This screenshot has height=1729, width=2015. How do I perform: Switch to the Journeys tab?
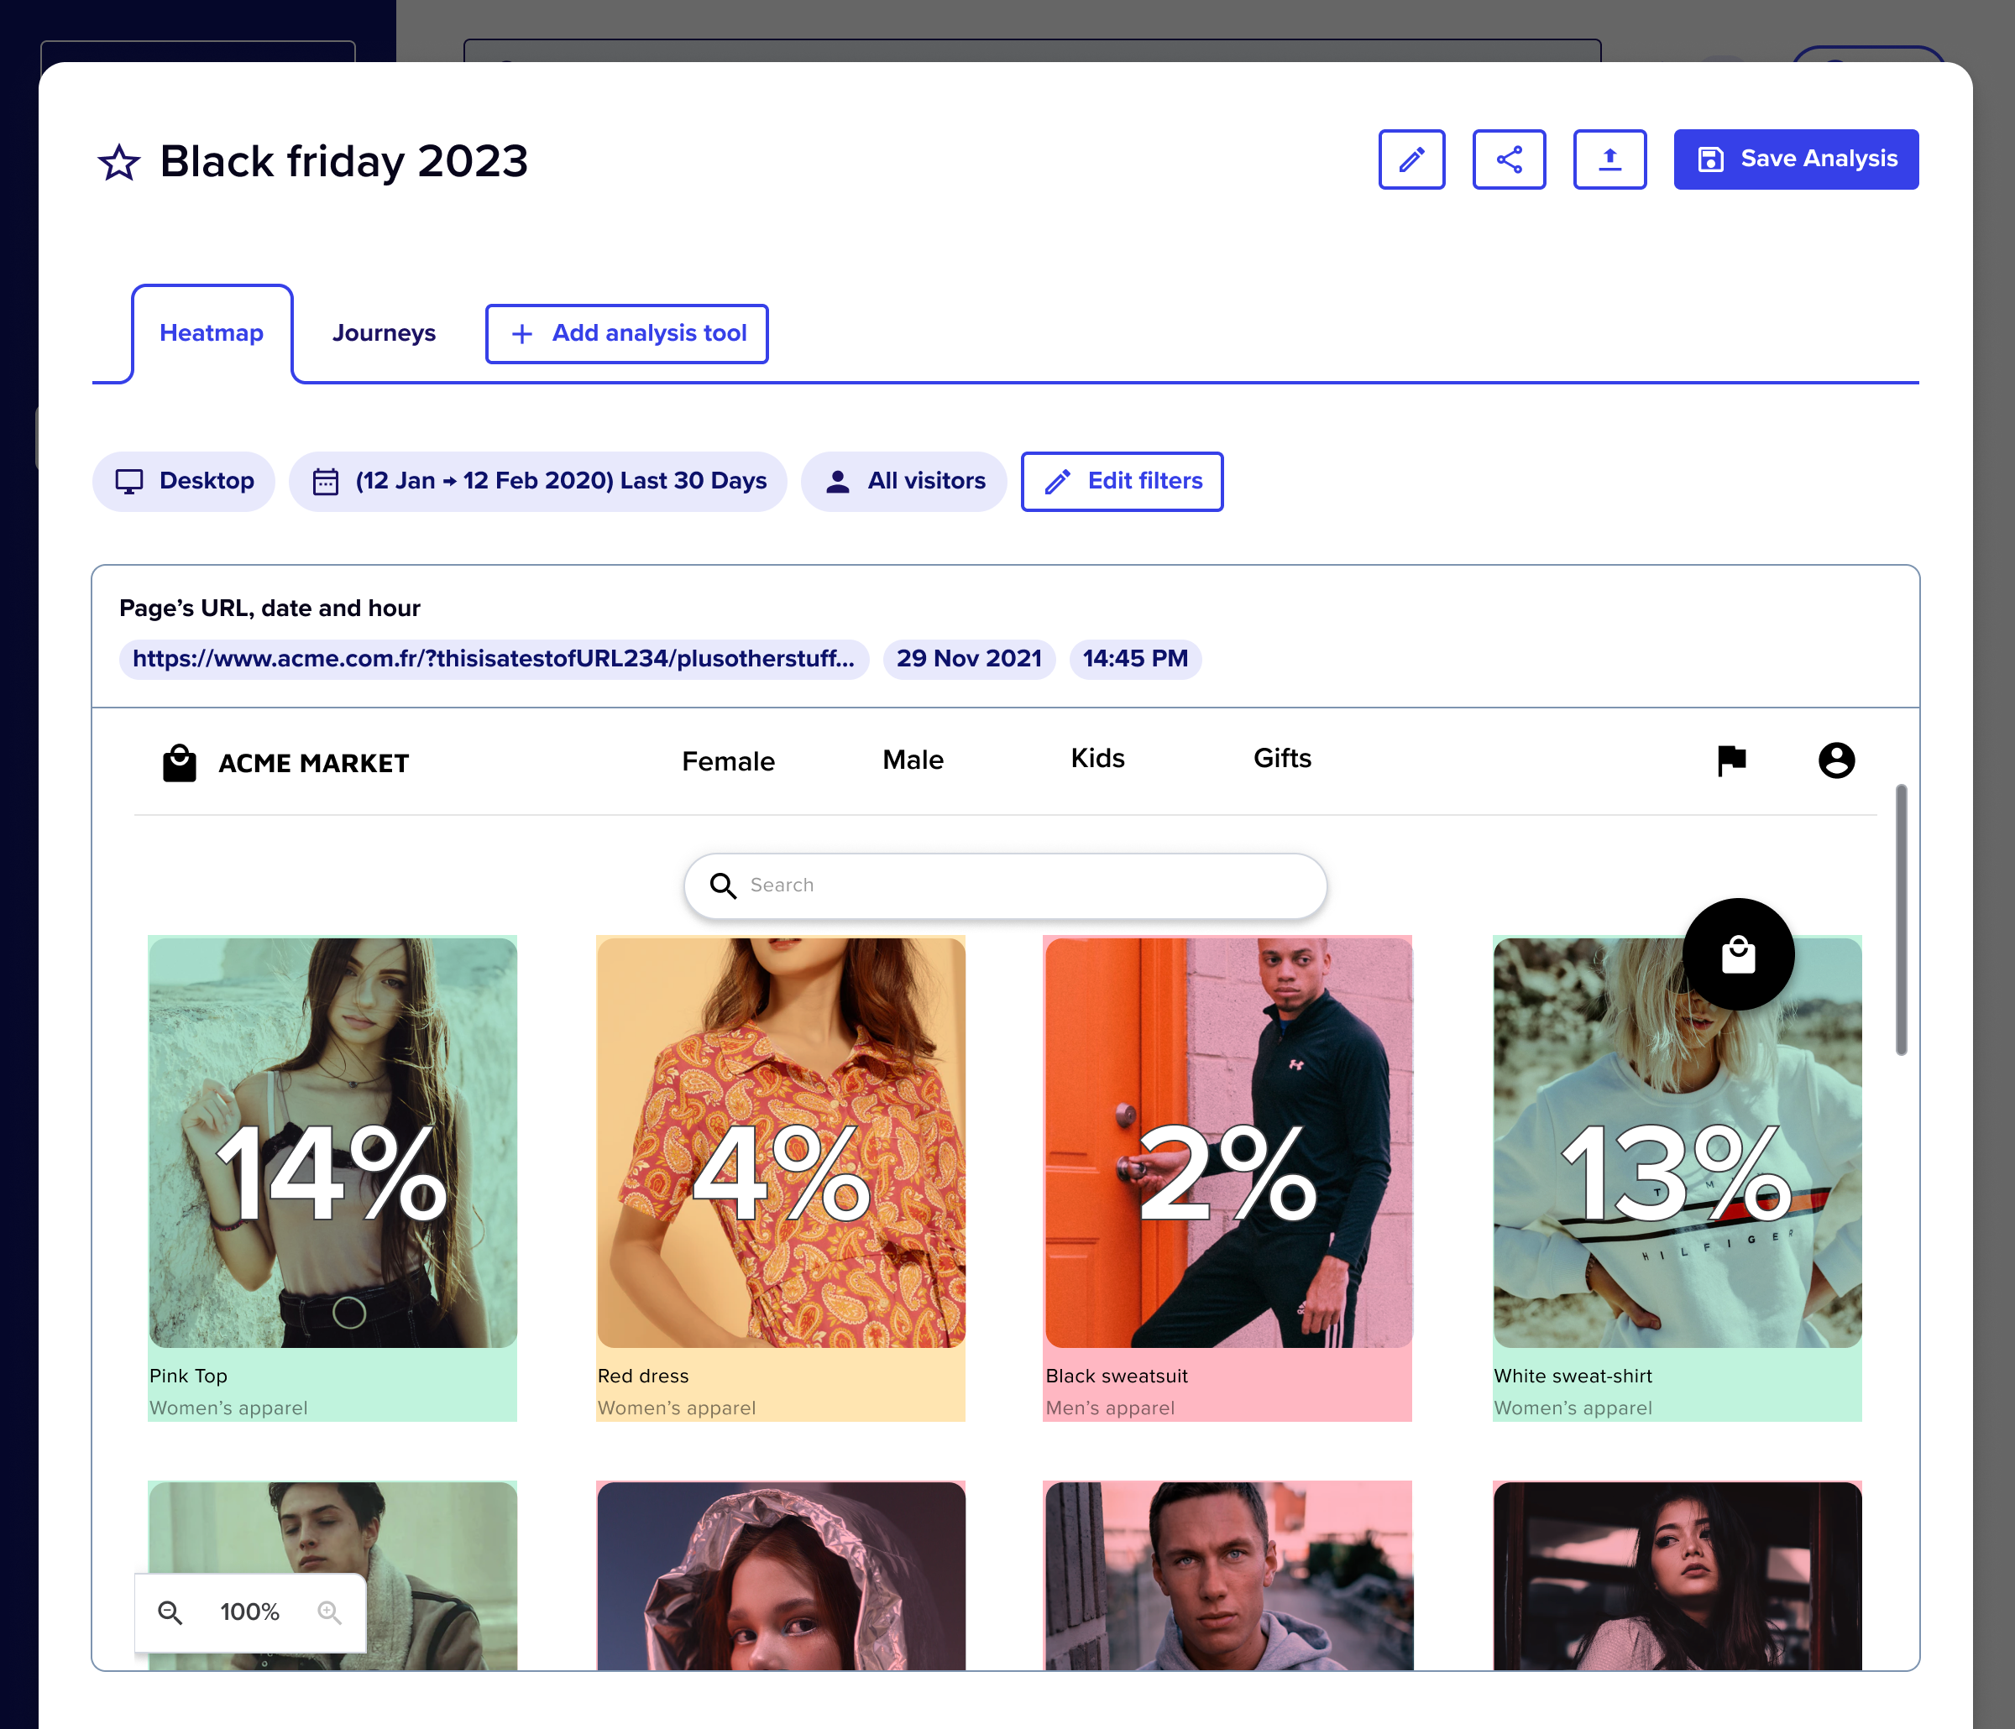(x=383, y=333)
